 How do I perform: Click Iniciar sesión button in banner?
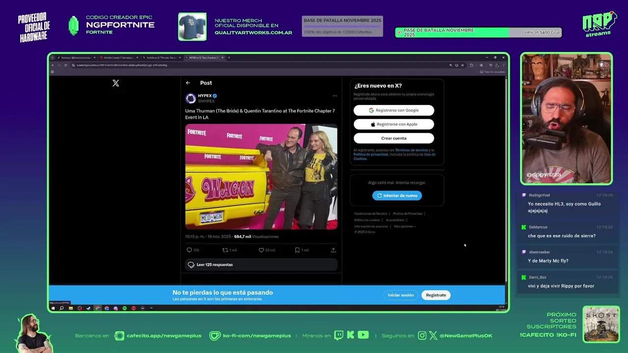[x=401, y=295]
